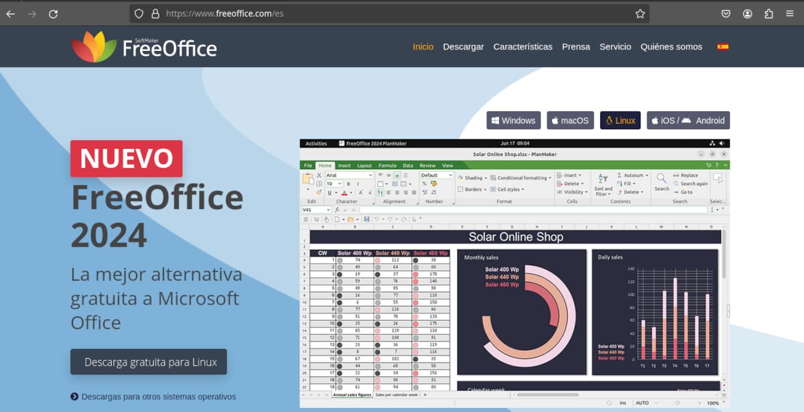The width and height of the screenshot is (804, 412).
Task: Click the Bold B icon in Character group
Action: [x=349, y=184]
